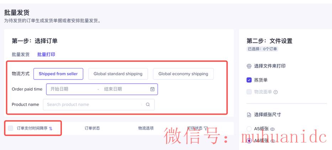Preview A6 paper with the eye icon
This screenshot has height=150, width=332.
(273, 141)
